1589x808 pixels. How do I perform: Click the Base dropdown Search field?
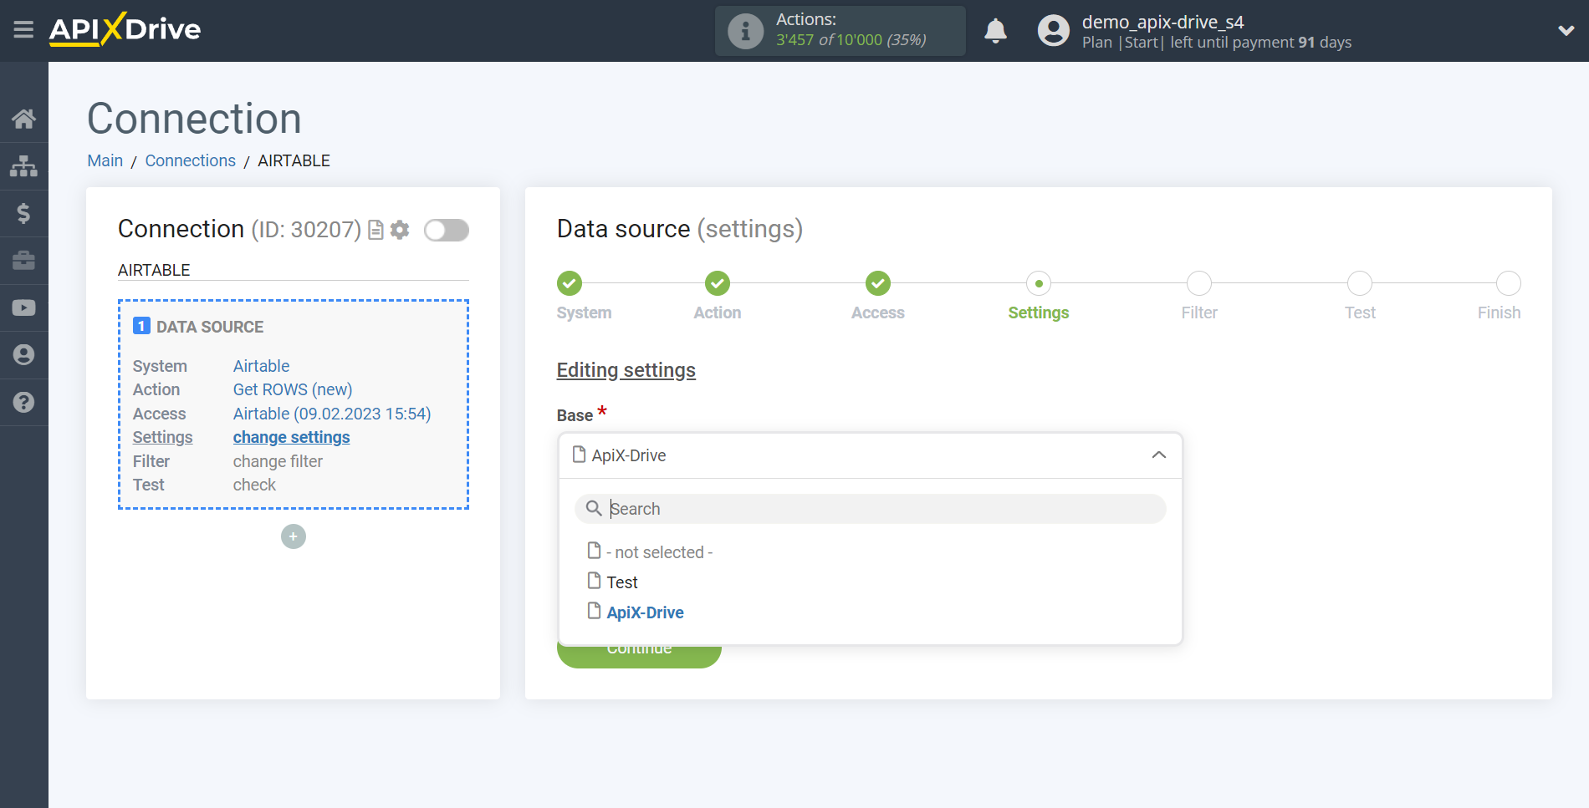point(870,509)
